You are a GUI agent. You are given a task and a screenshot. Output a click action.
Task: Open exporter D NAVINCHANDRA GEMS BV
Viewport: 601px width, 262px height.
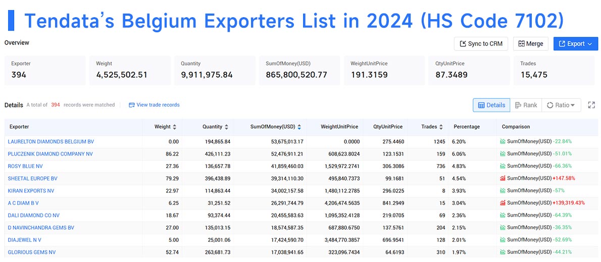click(41, 228)
